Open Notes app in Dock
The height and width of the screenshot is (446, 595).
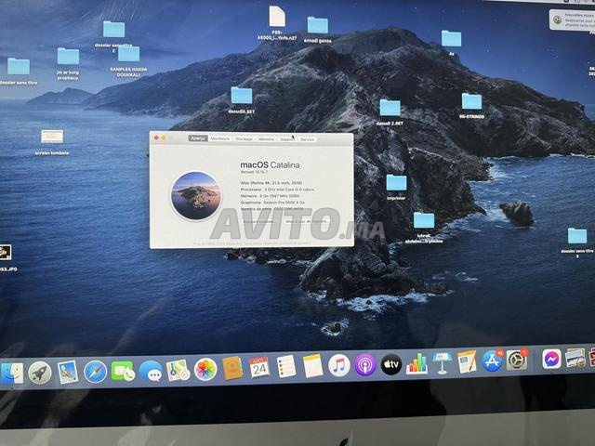tap(312, 366)
